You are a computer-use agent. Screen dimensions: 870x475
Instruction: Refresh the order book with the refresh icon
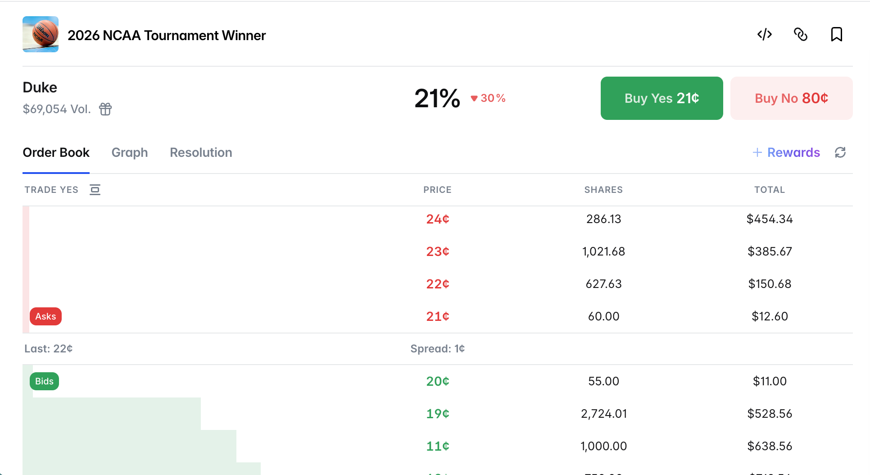tap(841, 153)
